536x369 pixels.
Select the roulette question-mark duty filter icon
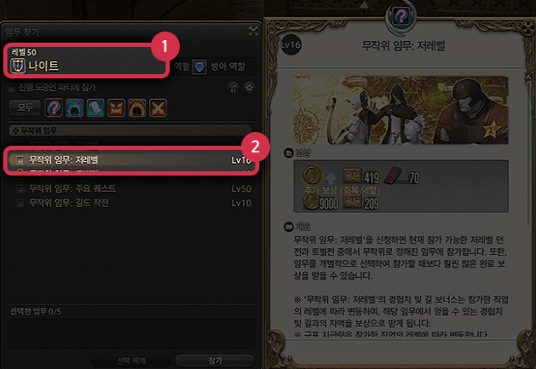click(x=54, y=107)
